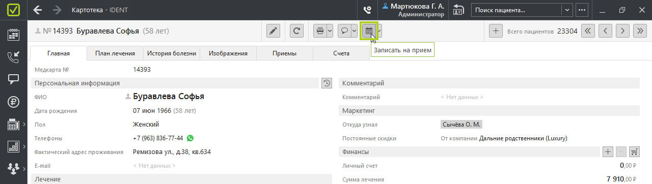652x184 pixels.
Task: Click the 'Сычёва О. М.' referral tag
Action: (x=461, y=125)
